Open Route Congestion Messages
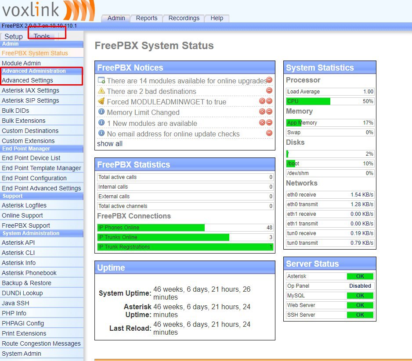 (x=42, y=344)
